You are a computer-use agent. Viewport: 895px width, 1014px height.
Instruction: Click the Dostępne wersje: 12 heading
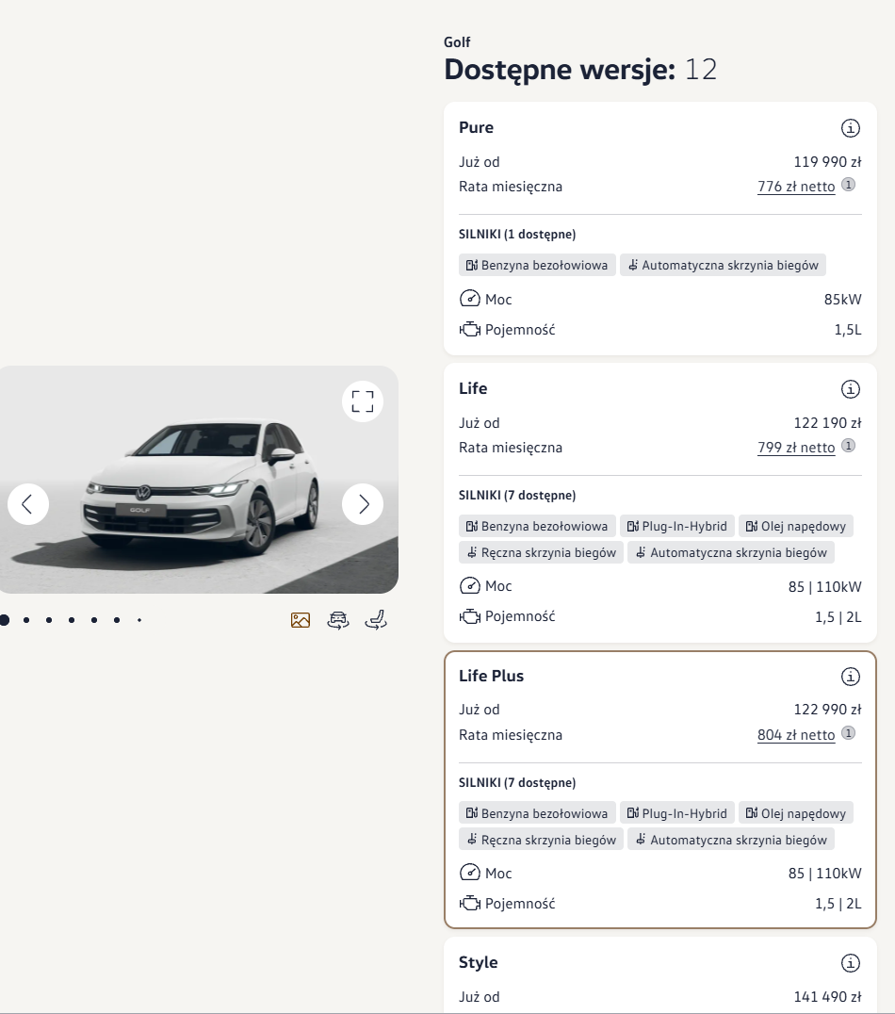pos(580,70)
